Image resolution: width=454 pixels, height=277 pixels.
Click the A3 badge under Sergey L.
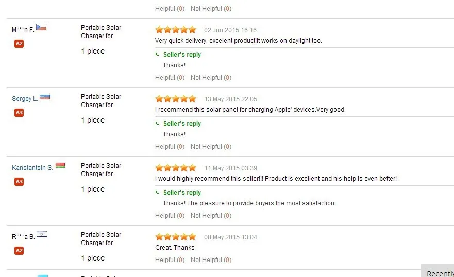point(19,113)
